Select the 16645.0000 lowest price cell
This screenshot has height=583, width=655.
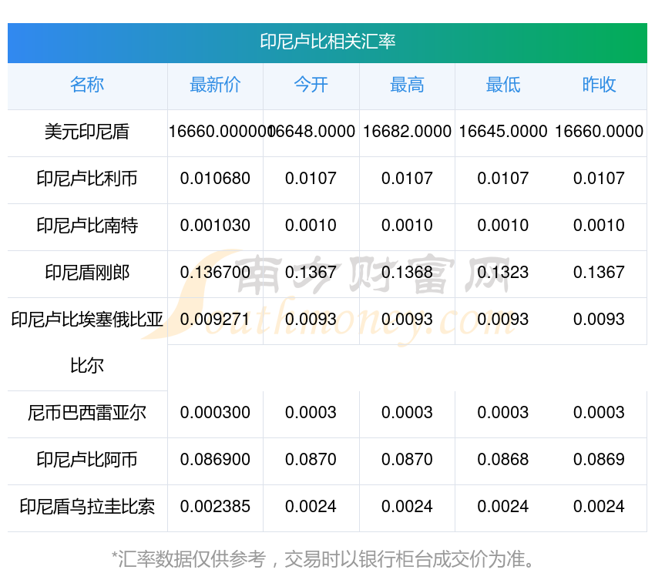pos(502,132)
